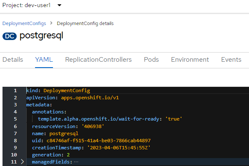Open the Project dev-user1 dropdown
The height and width of the screenshot is (166, 249).
click(32, 5)
